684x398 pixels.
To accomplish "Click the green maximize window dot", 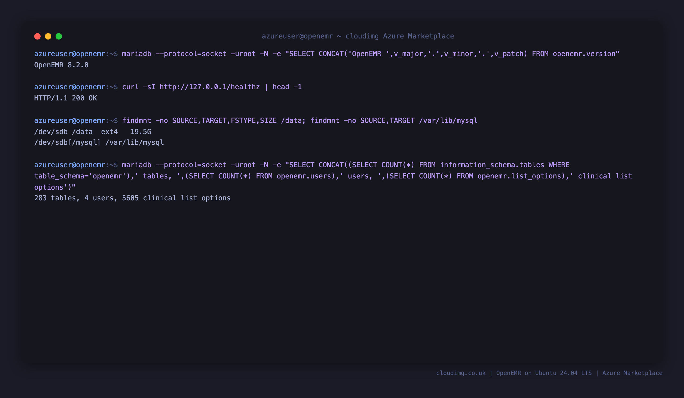I will (x=59, y=36).
